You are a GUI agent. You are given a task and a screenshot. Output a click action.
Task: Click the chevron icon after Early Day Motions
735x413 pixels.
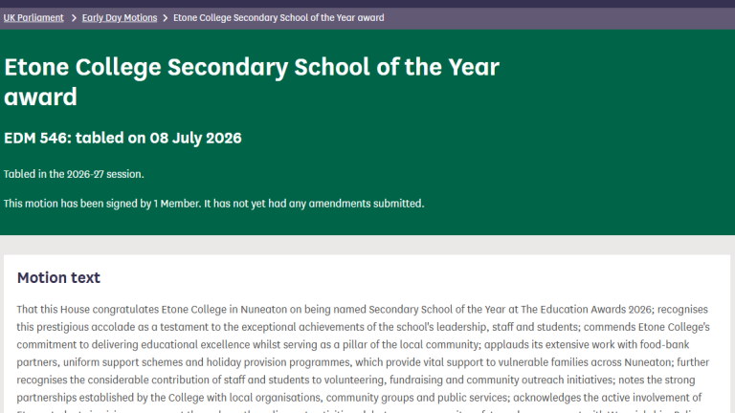[165, 18]
